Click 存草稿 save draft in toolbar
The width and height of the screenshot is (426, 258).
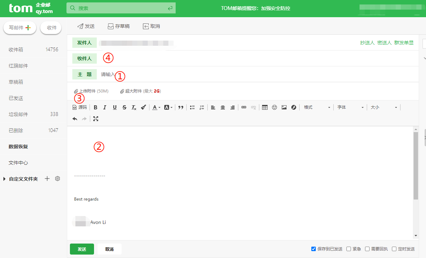click(x=119, y=26)
